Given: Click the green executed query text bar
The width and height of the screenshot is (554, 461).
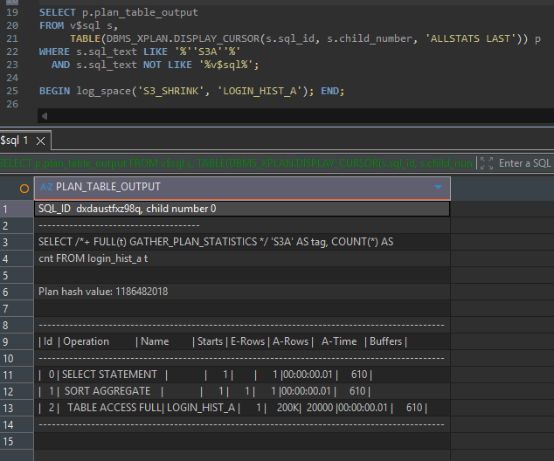Looking at the screenshot, I should click(237, 163).
